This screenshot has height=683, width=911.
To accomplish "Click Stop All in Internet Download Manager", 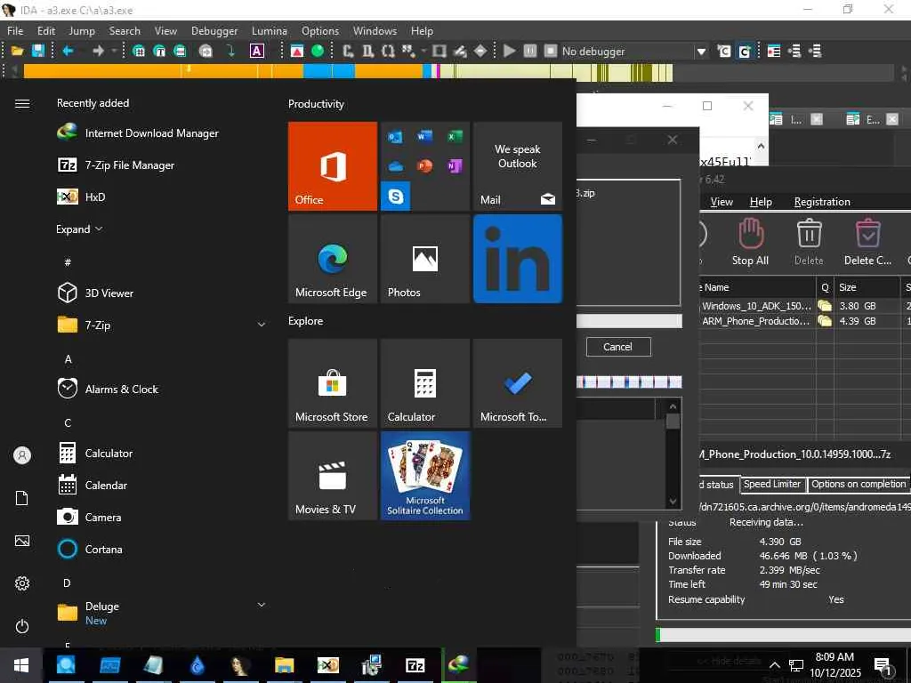I will point(750,242).
